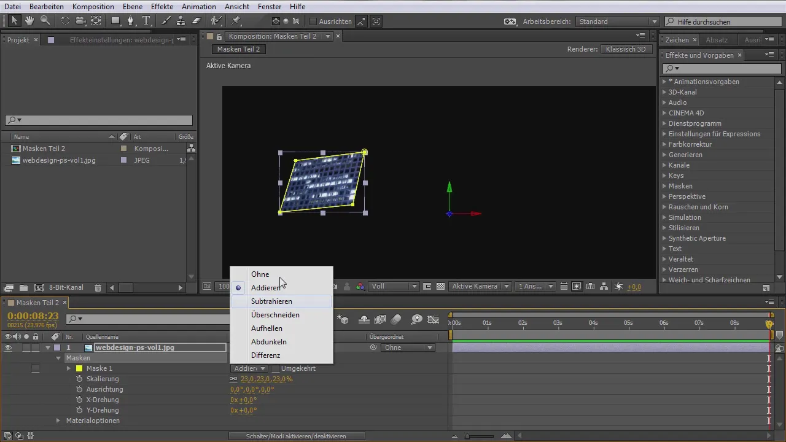Open the Voll resolution dropdown
This screenshot has height=442, width=786.
[x=394, y=286]
